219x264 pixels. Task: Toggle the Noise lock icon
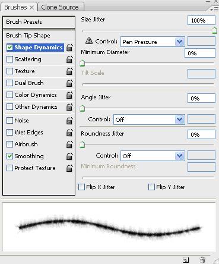(69, 121)
